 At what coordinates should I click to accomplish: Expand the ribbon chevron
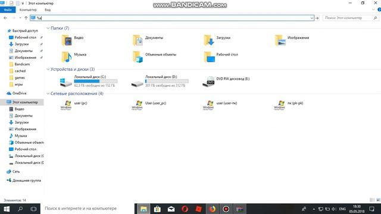(x=373, y=10)
